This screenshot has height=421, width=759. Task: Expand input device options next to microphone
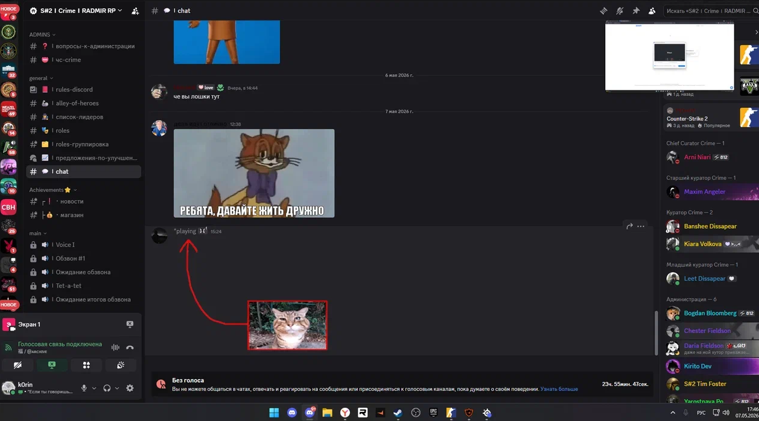click(x=94, y=388)
